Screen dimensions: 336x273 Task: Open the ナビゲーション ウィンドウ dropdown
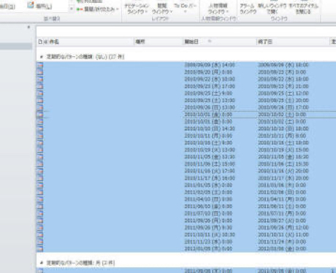137,9
